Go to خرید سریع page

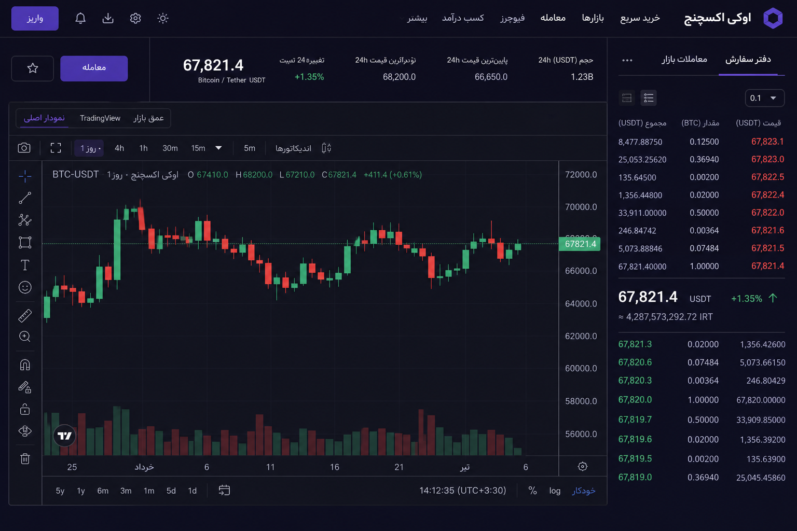[640, 18]
